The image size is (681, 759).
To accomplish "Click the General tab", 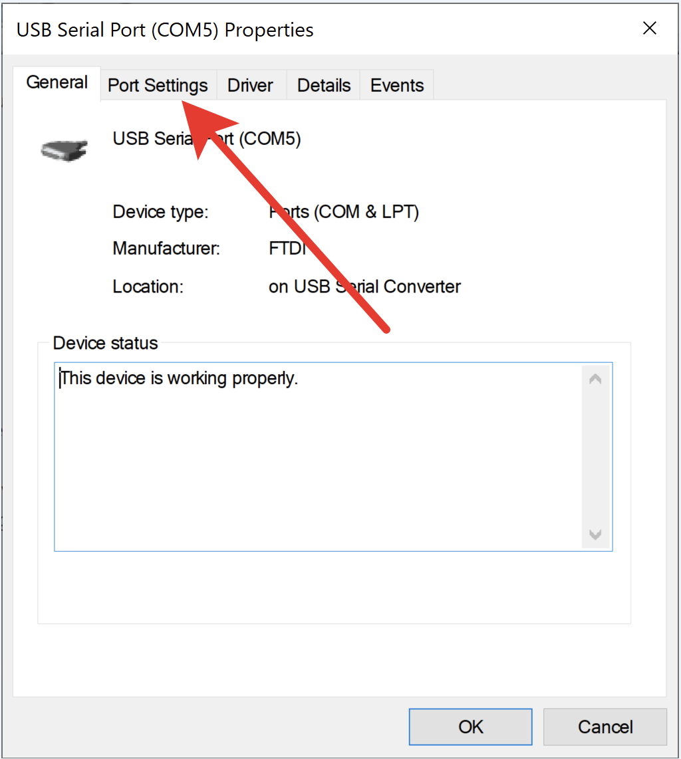I will tap(57, 83).
